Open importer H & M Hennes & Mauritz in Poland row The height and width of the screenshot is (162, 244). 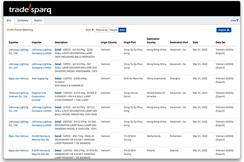(41, 152)
